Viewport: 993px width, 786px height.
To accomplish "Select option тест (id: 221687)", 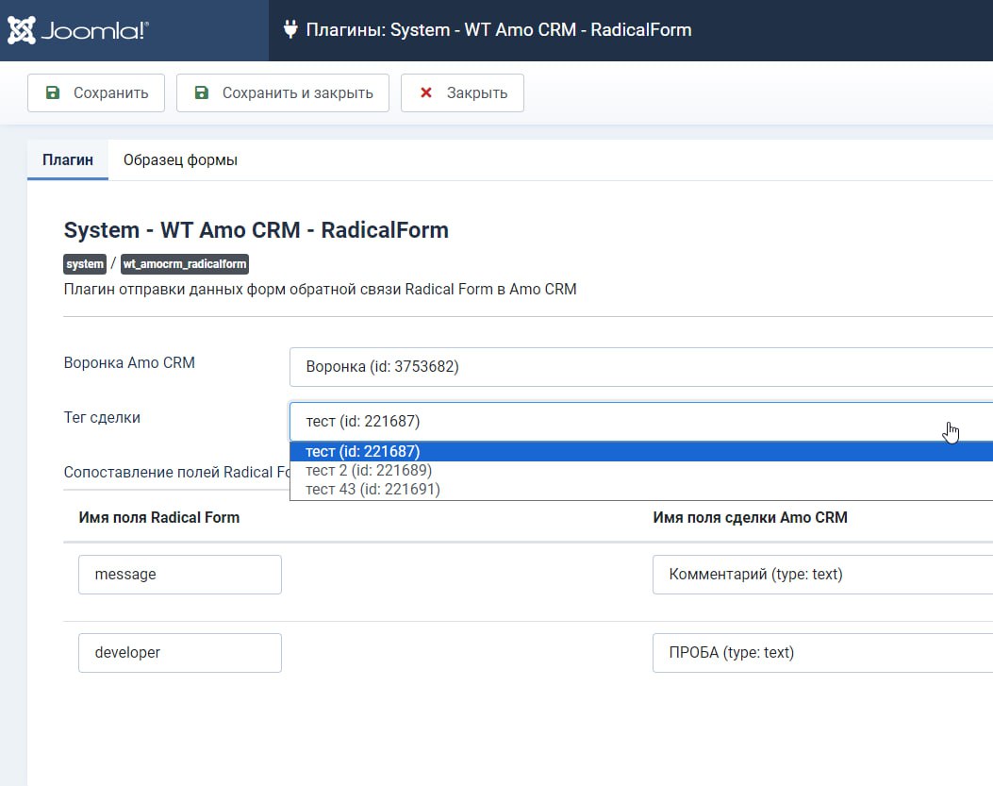I will coord(641,451).
